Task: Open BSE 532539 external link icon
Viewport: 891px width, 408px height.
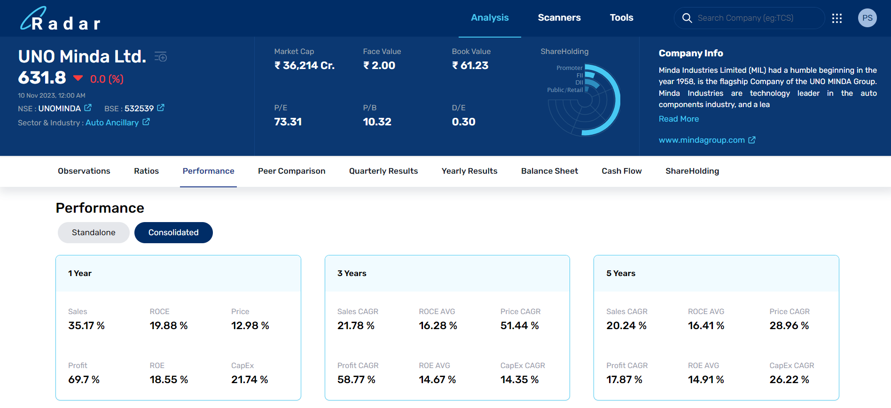Action: point(161,108)
